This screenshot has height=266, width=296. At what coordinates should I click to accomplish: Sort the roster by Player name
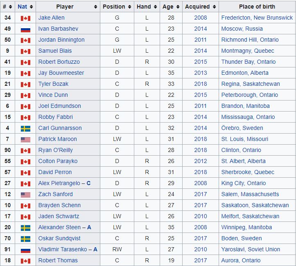pyautogui.click(x=96, y=7)
